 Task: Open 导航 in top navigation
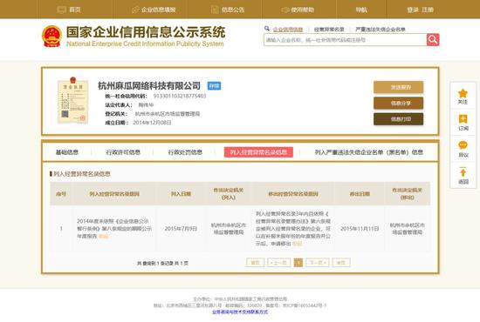click(x=361, y=10)
